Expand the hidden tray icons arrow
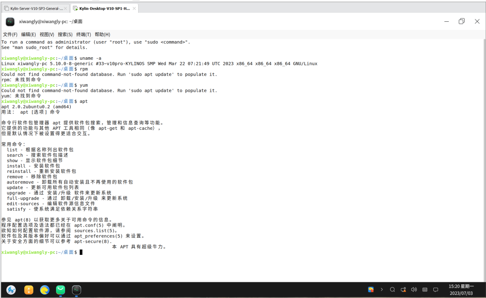This screenshot has width=486, height=298. coord(381,289)
